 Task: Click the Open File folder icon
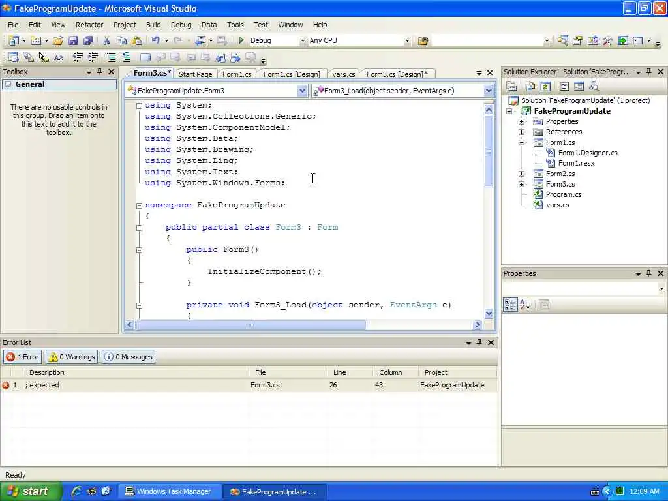tap(58, 40)
